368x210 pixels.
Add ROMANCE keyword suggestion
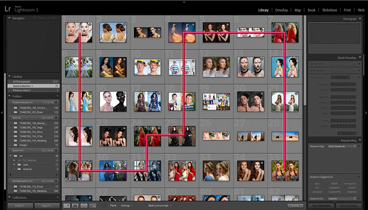(x=334, y=188)
